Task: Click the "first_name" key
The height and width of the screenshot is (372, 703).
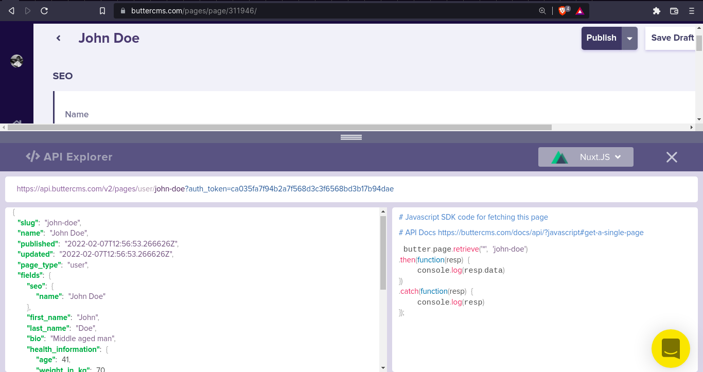Action: pos(48,317)
